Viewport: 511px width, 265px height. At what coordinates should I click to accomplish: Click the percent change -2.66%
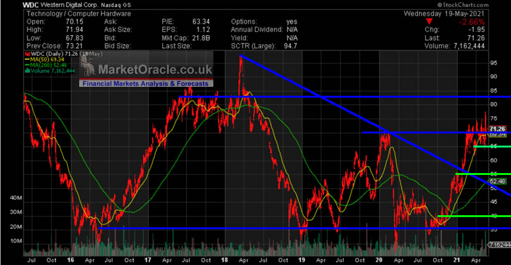[471, 22]
